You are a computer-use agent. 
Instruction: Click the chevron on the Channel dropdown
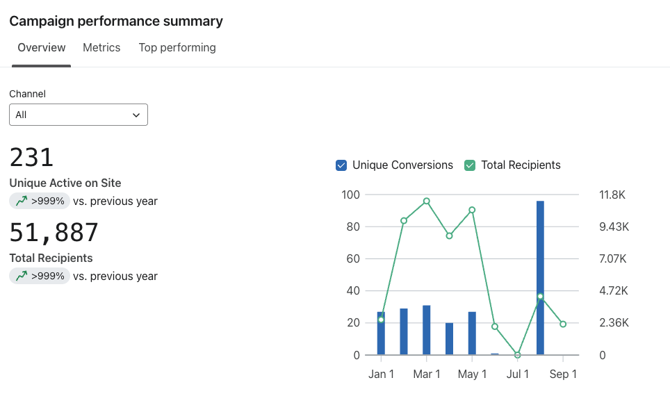pos(136,114)
